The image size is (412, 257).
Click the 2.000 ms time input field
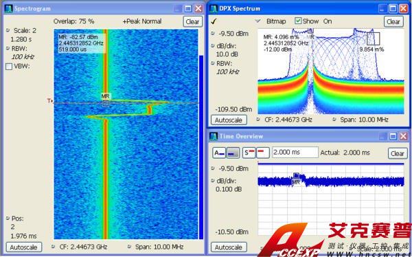click(295, 153)
